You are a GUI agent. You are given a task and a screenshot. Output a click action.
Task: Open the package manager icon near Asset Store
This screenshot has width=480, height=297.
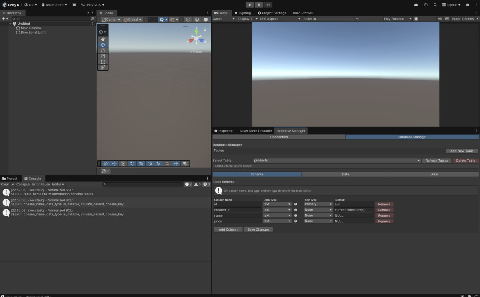tap(74, 5)
